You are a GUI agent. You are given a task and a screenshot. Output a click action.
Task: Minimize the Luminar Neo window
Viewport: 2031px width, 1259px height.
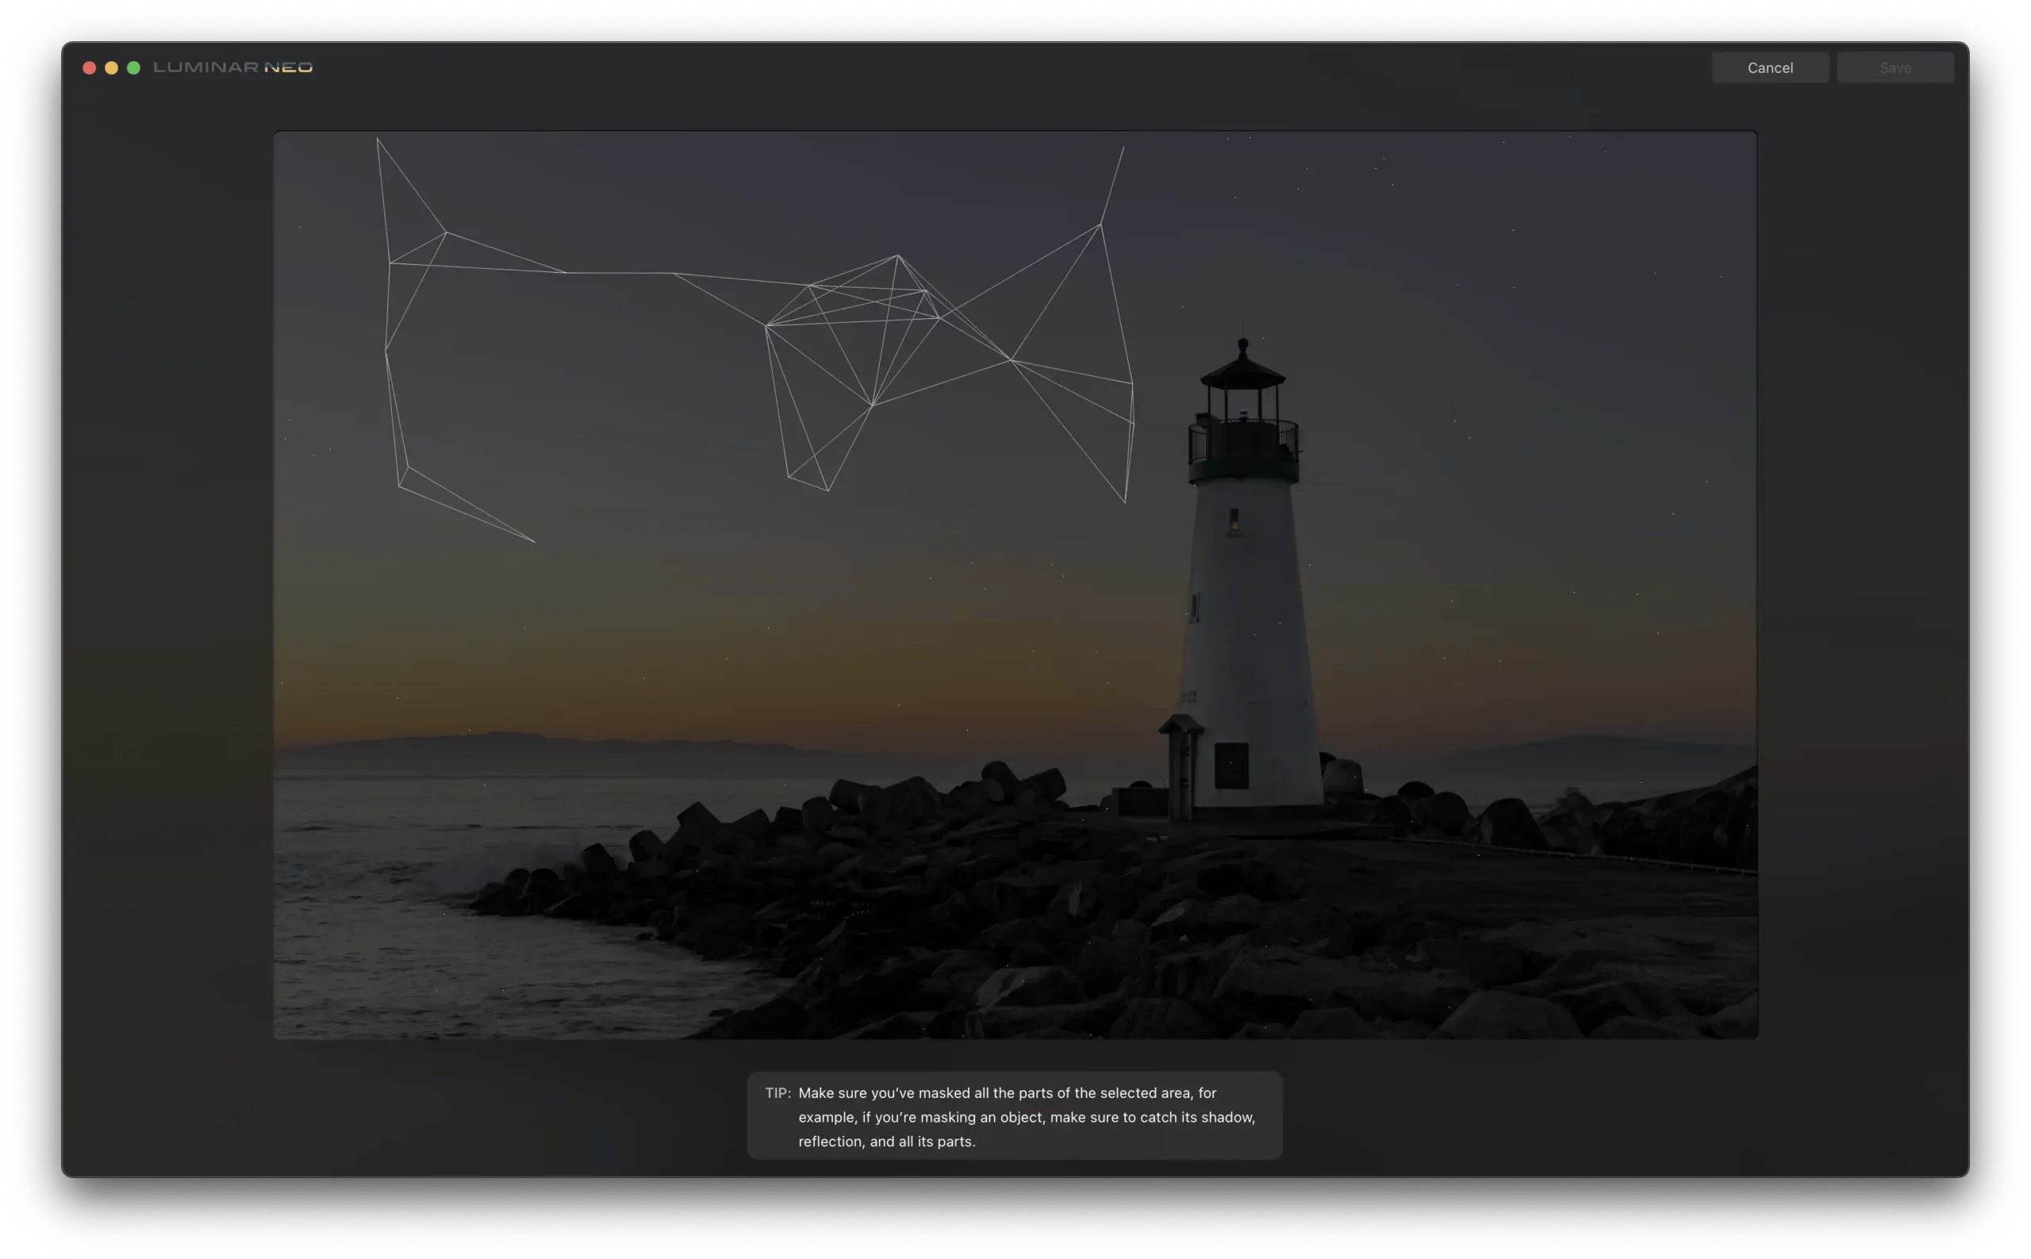[x=112, y=67]
